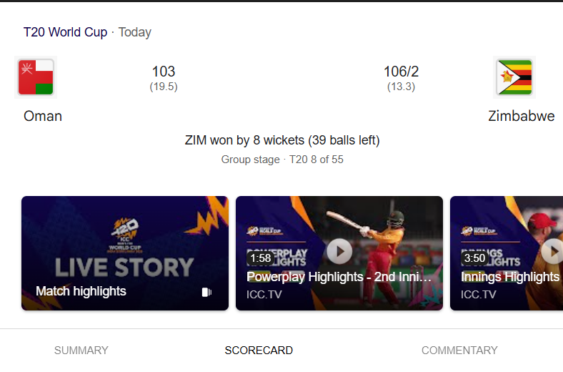Click the T20 World Cup logo in Live Story
This screenshot has height=372, width=563.
point(125,235)
